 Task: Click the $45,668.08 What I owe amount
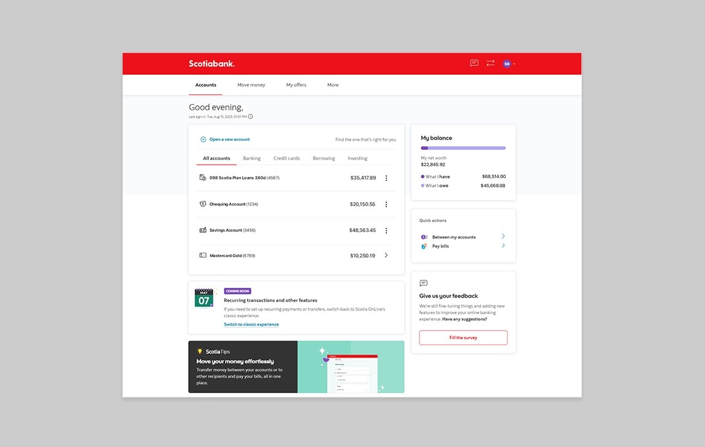pos(493,186)
